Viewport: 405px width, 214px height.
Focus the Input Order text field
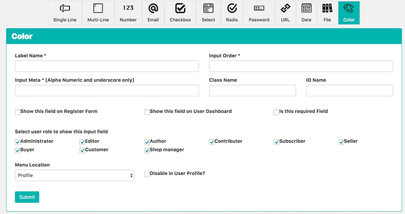301,66
